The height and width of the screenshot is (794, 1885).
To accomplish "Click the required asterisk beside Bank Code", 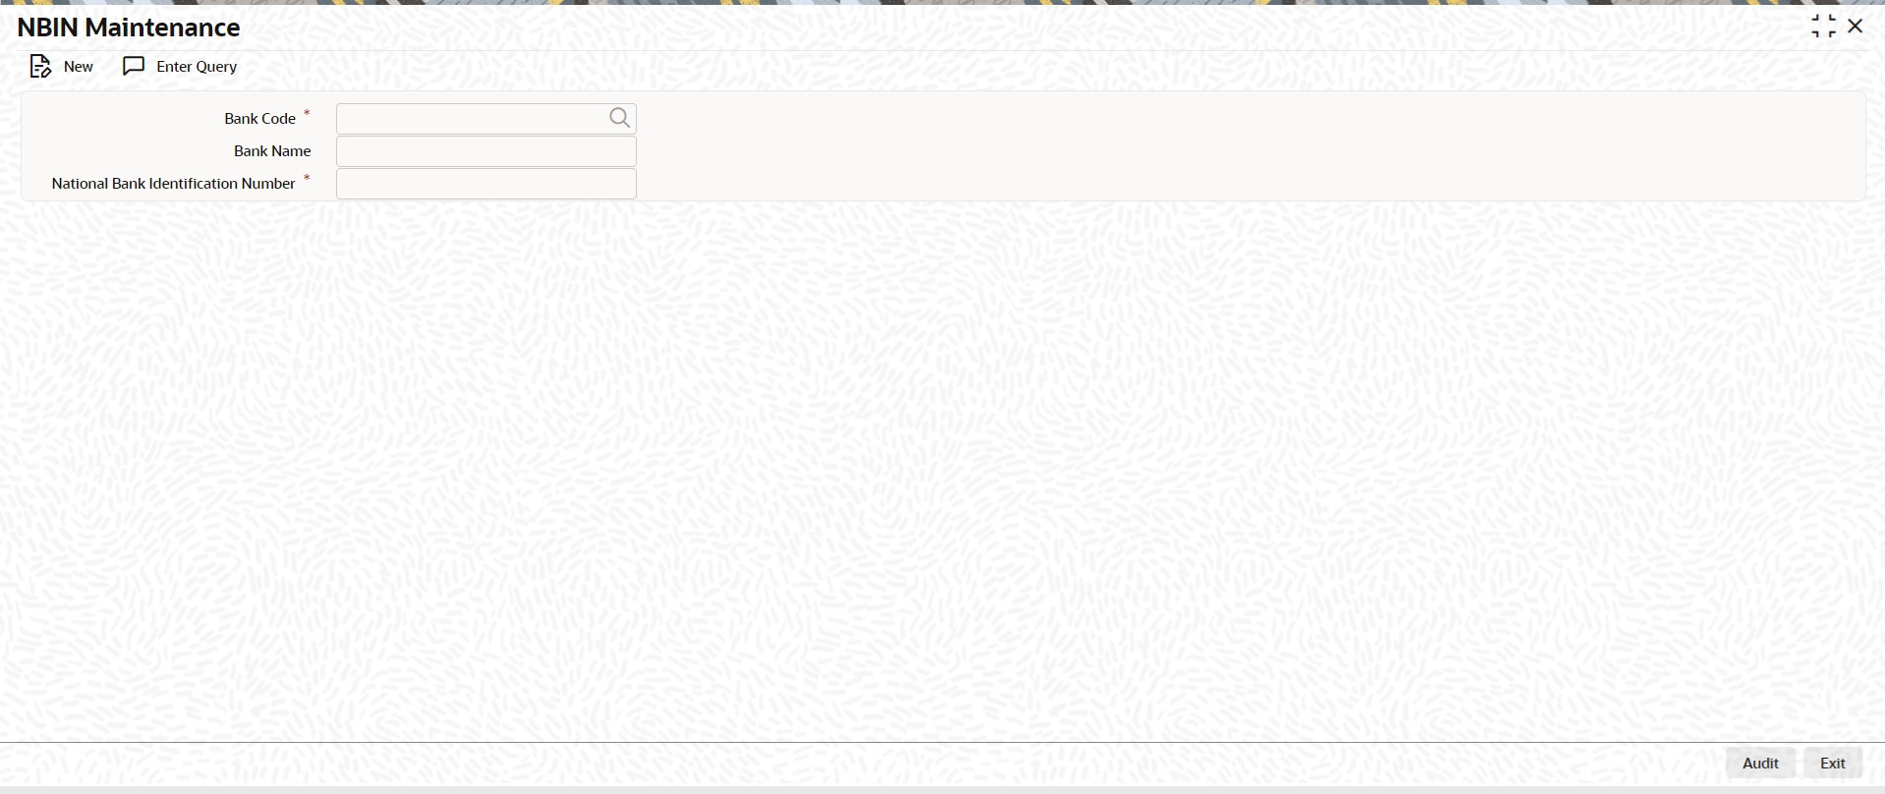I will pyautogui.click(x=307, y=114).
